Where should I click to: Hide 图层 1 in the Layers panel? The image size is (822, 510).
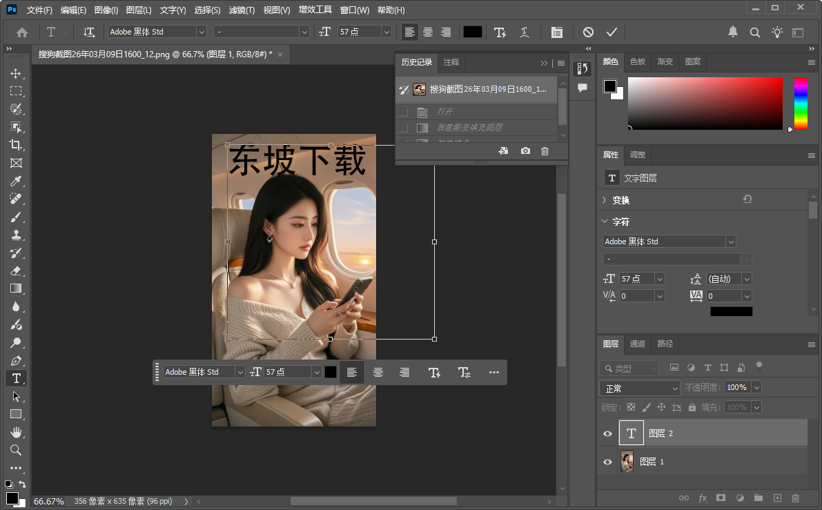pyautogui.click(x=607, y=461)
